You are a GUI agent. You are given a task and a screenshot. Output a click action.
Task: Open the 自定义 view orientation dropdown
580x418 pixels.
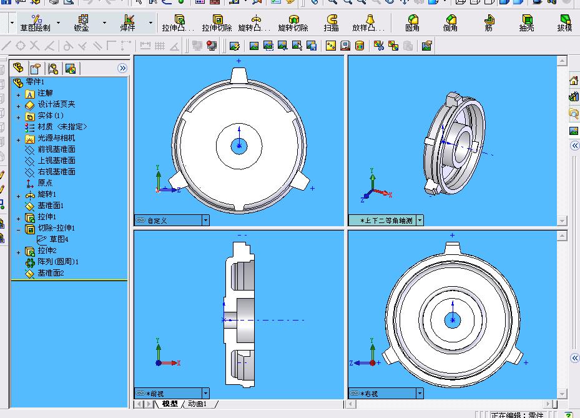click(x=205, y=221)
